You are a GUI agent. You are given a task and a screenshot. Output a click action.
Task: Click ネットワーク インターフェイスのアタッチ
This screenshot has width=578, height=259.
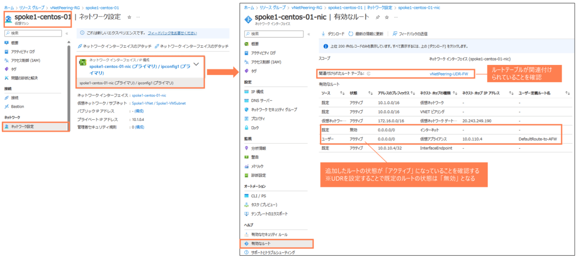tap(115, 46)
